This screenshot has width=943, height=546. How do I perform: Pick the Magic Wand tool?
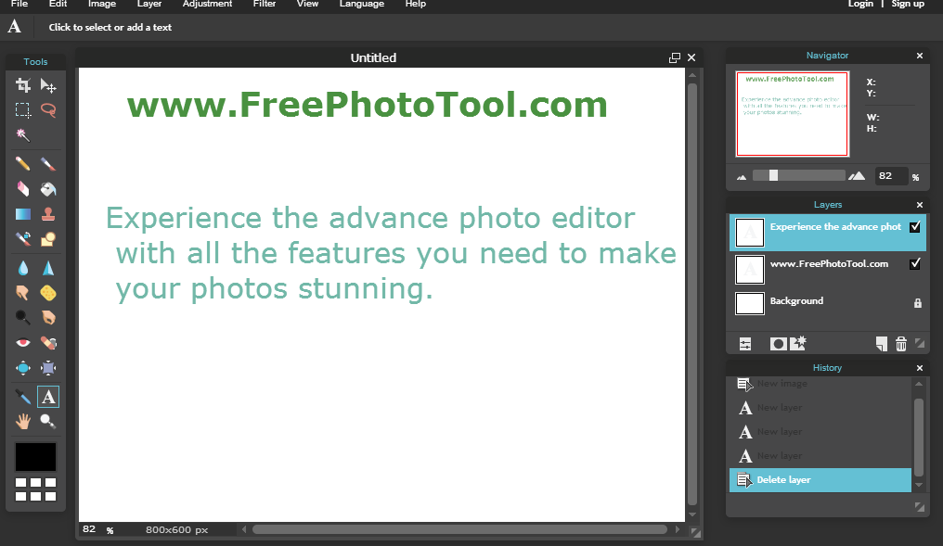(x=22, y=134)
